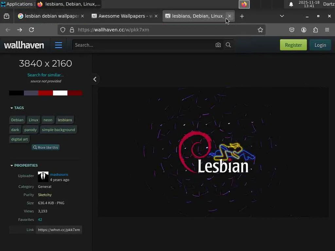Click the dark tag
Screen dimensions: 335x251
click(x=15, y=129)
